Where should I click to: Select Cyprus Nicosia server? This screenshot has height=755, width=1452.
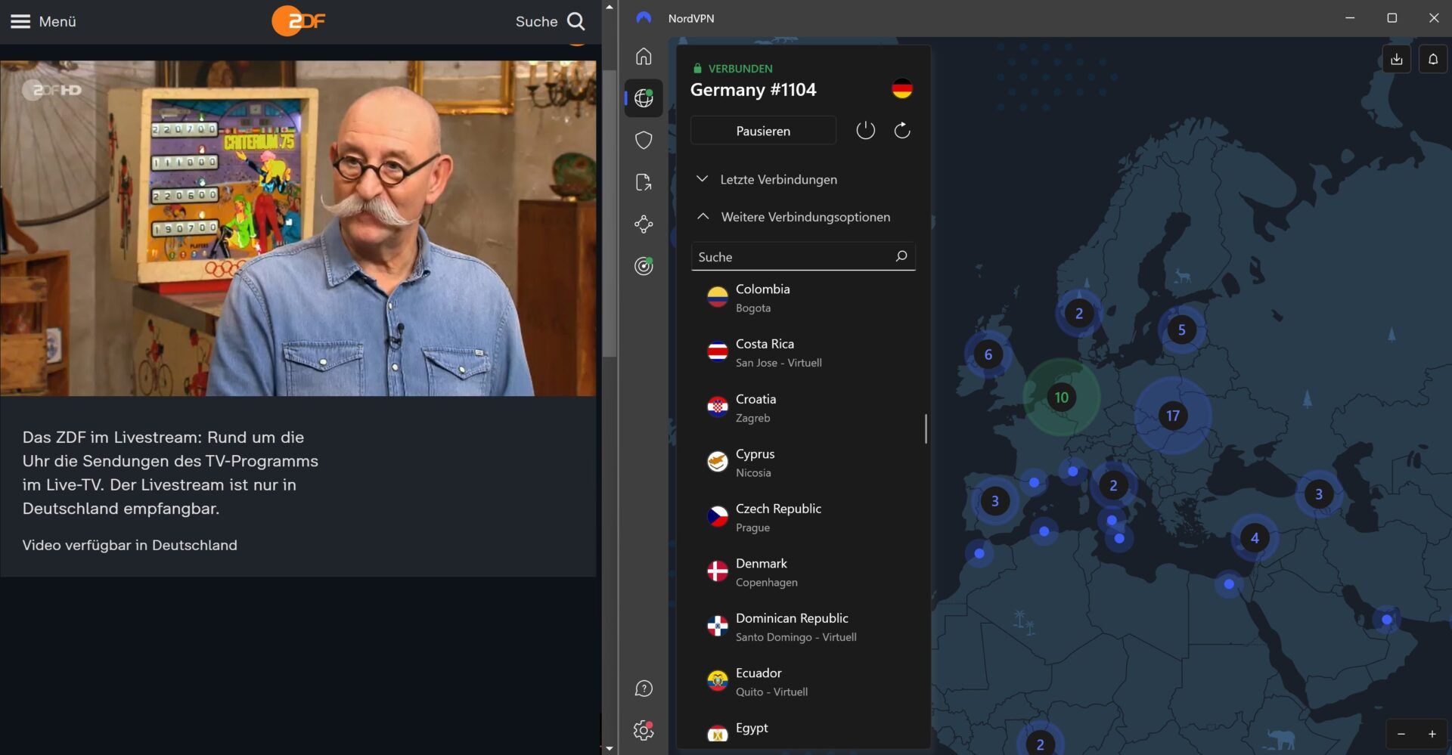coord(803,463)
